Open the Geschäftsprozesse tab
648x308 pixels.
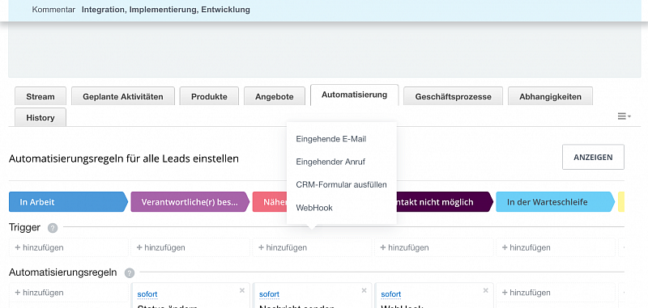454,96
